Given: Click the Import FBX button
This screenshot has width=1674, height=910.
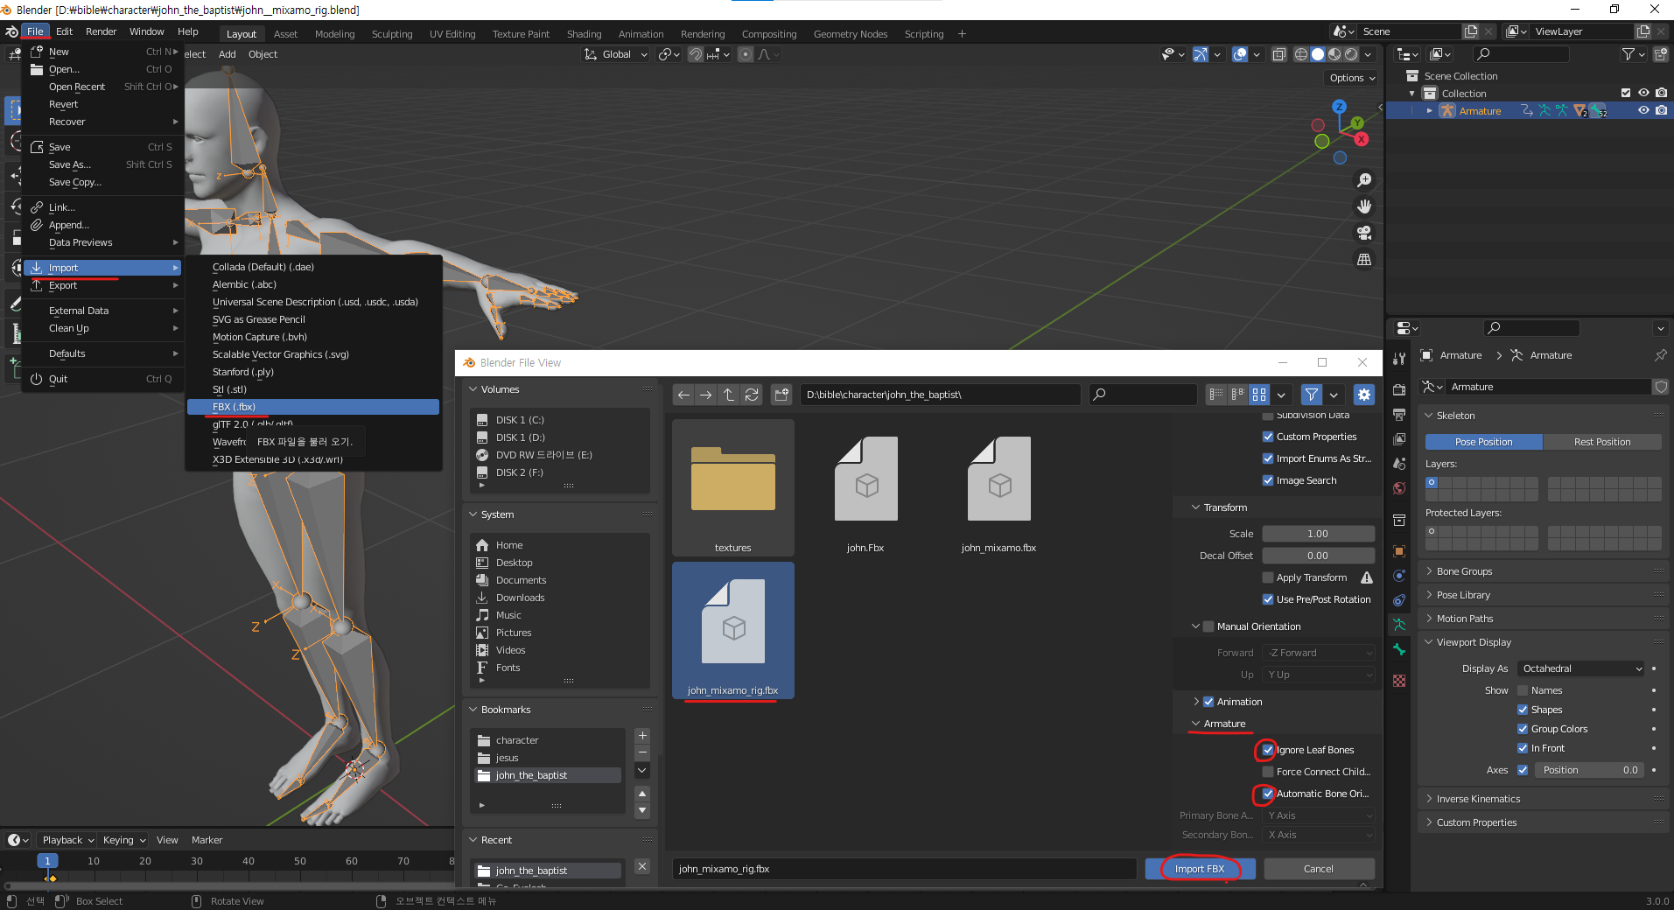Looking at the screenshot, I should point(1200,869).
